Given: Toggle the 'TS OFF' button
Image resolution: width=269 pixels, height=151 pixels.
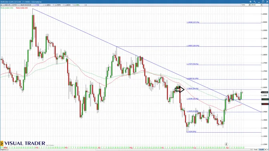Looking at the screenshot, I should [261, 150].
